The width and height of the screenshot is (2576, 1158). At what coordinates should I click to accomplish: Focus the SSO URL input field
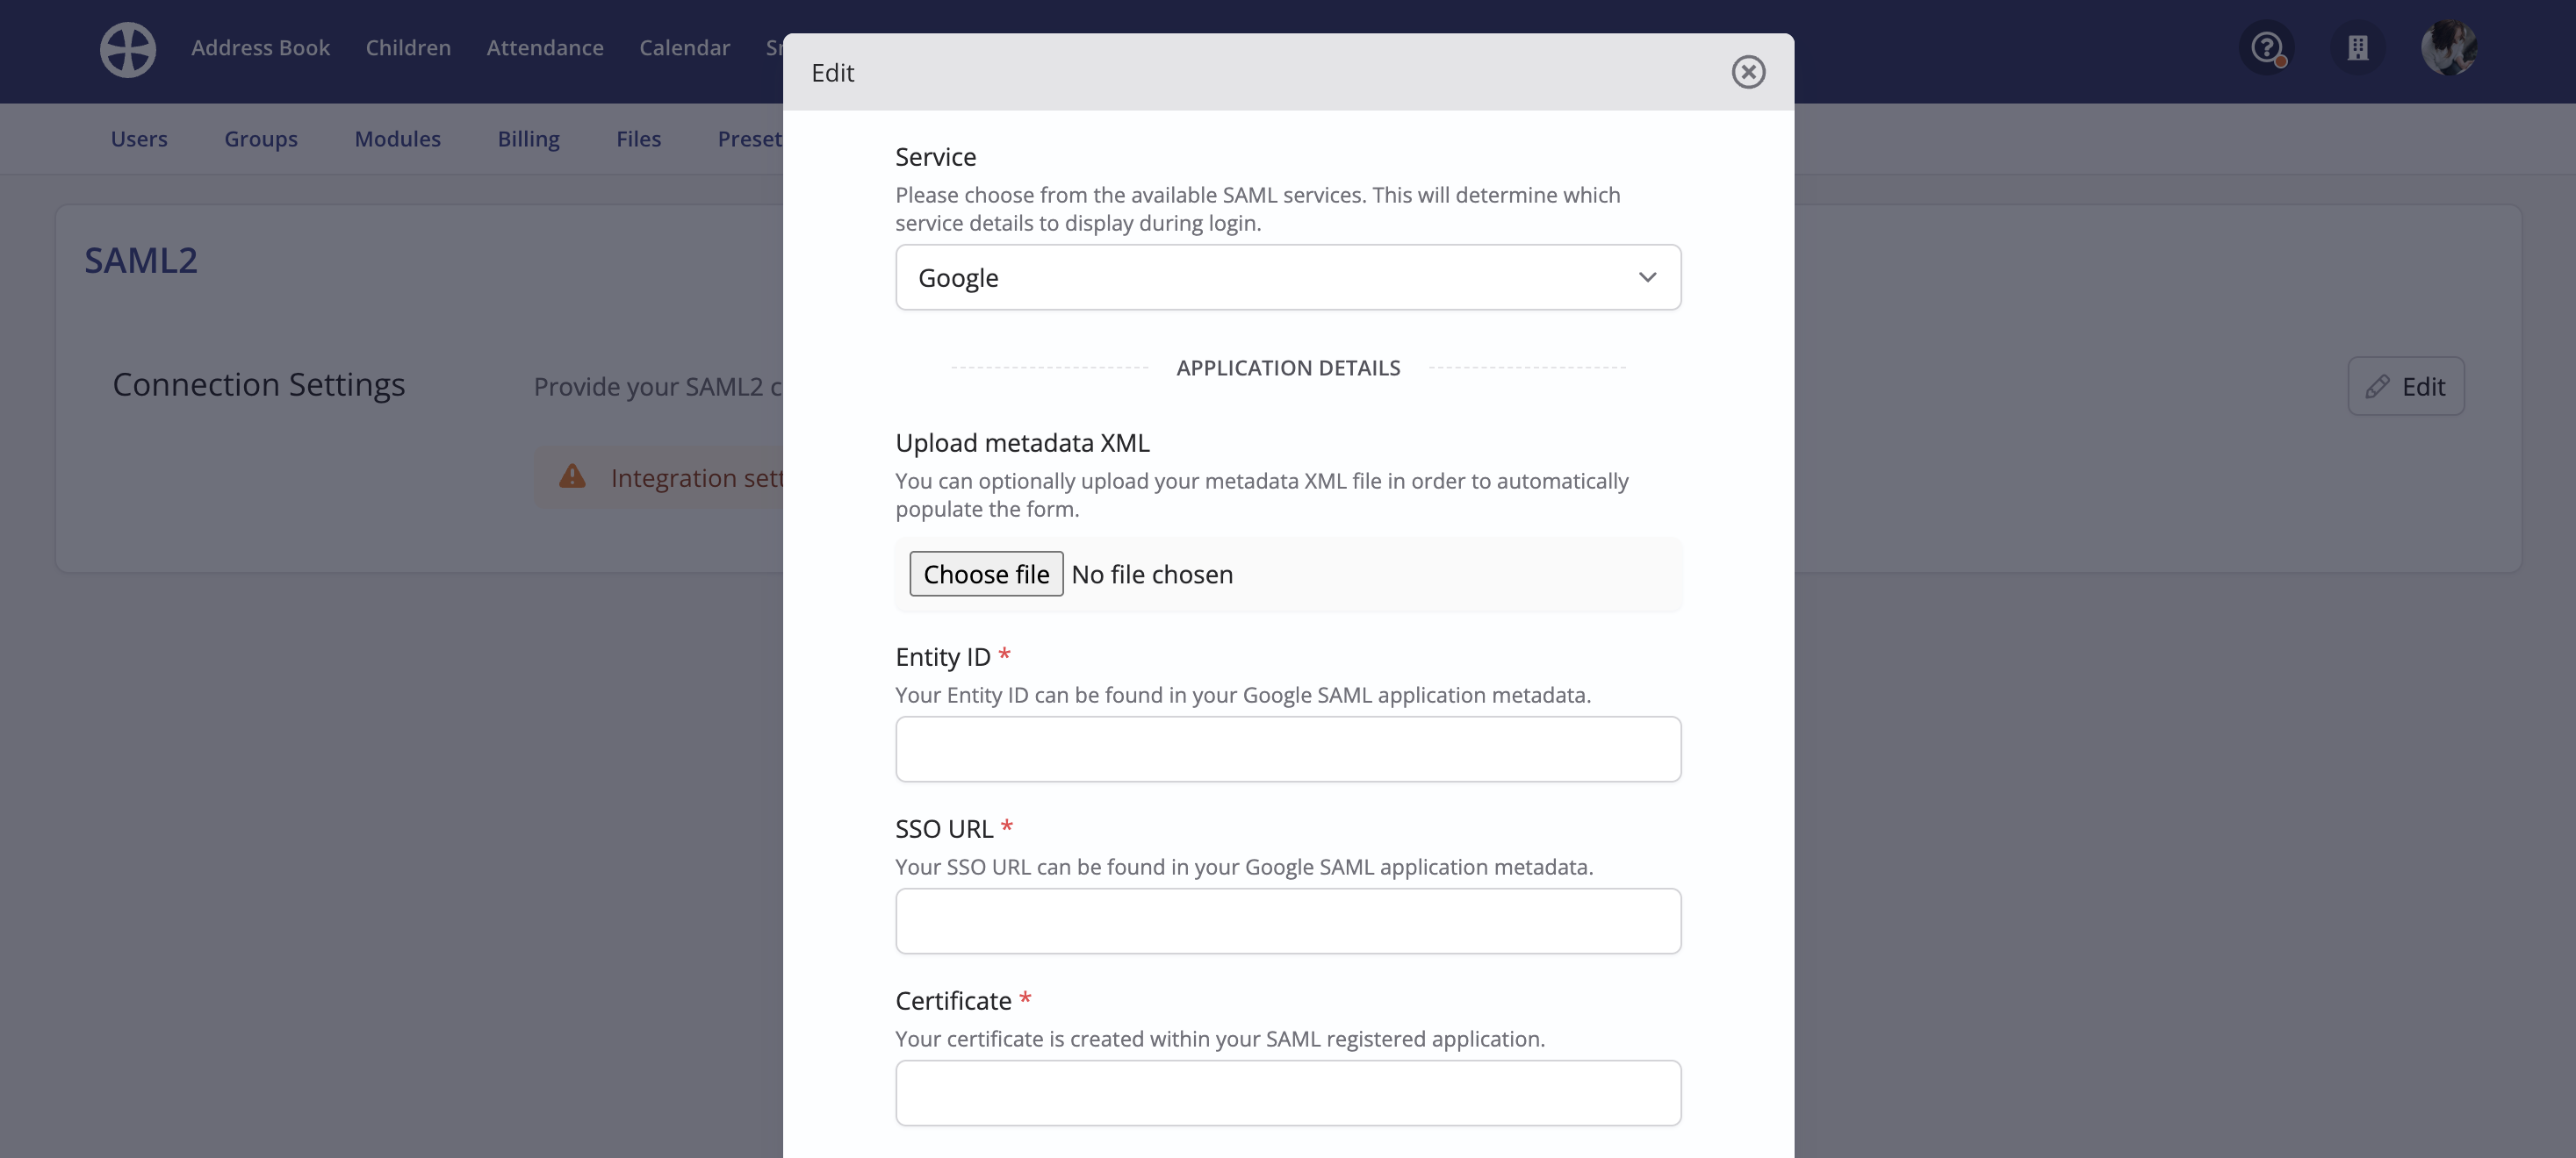[1288, 920]
